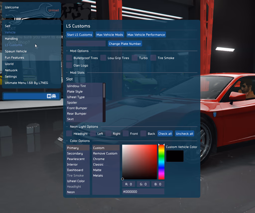Select Rear Bumper slot

pyautogui.click(x=85, y=113)
